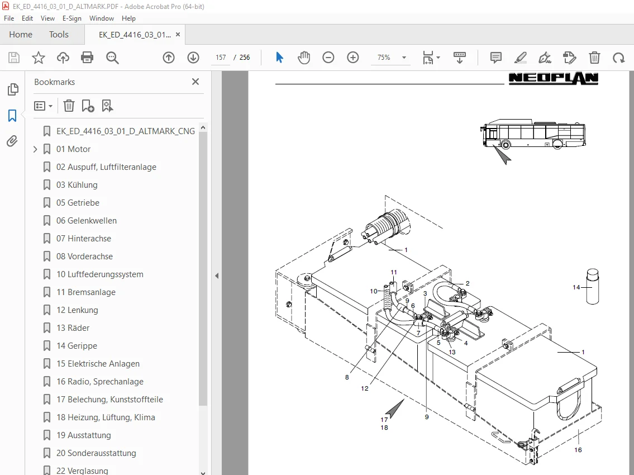Open the Edit menu

click(x=27, y=18)
